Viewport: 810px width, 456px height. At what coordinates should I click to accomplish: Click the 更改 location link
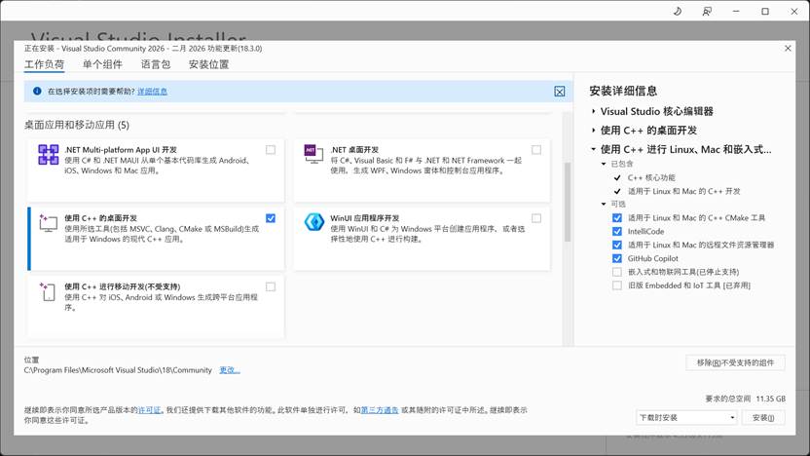point(230,370)
